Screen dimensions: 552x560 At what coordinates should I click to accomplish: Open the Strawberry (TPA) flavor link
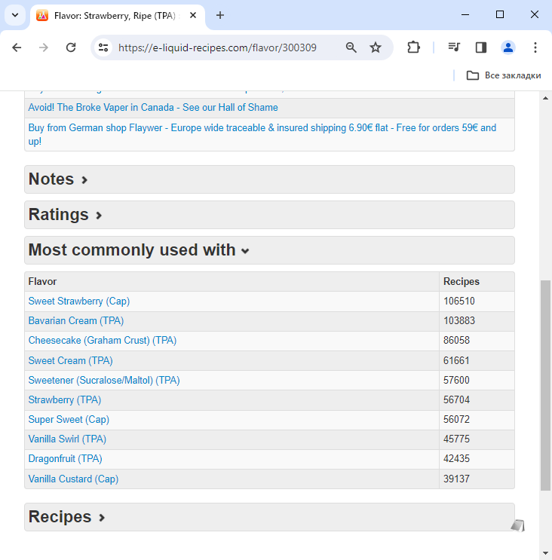(65, 400)
